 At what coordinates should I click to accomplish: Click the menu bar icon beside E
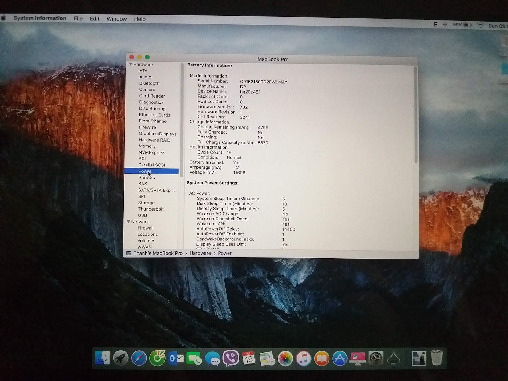445,25
